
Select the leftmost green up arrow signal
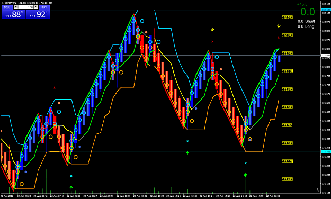[x=71, y=187]
